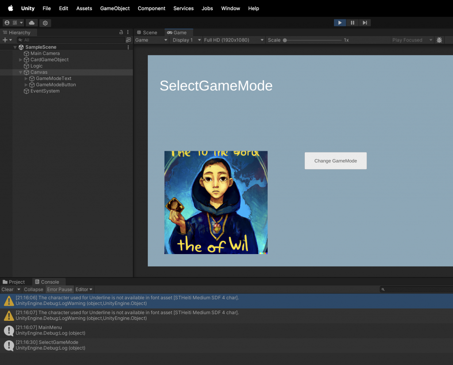Toggle Collapse in console
Image resolution: width=453 pixels, height=365 pixels.
(x=34, y=289)
